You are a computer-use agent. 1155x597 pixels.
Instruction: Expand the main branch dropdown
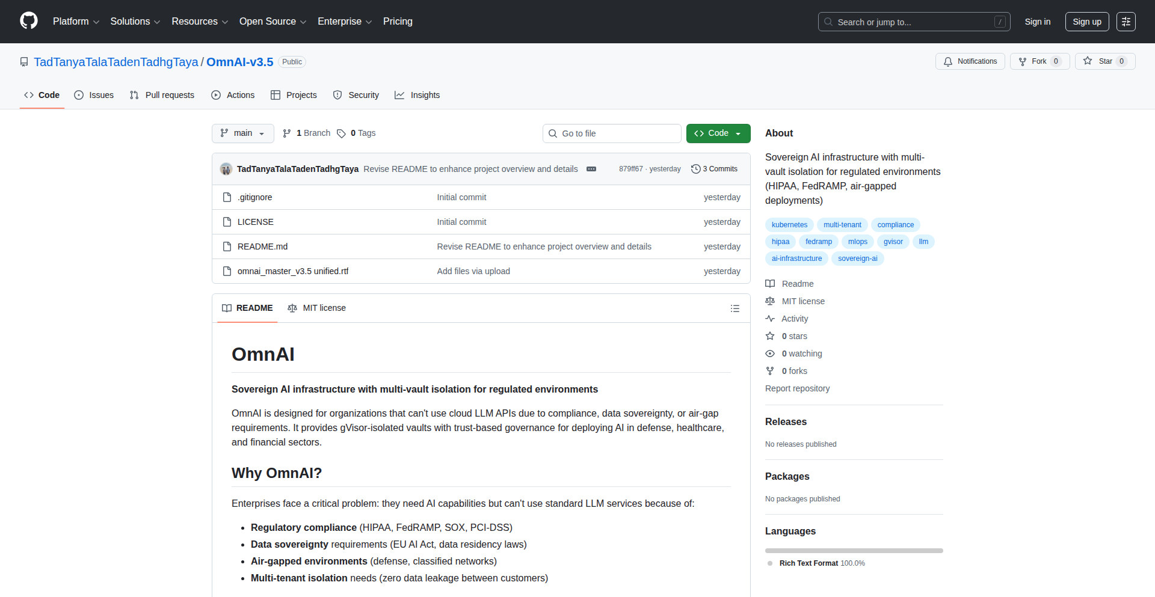click(242, 133)
